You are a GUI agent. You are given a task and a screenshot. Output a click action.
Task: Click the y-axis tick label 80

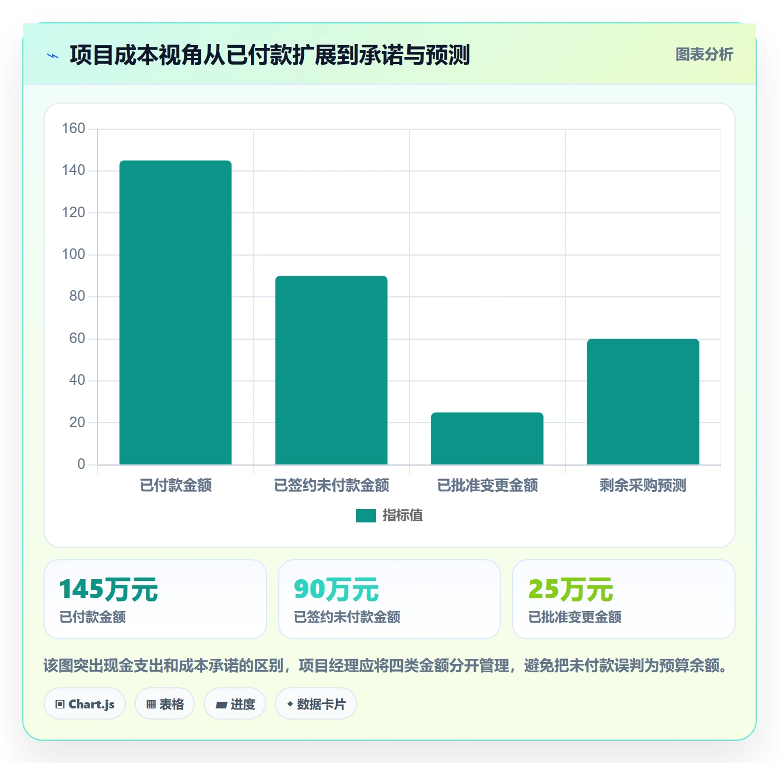[x=77, y=296]
